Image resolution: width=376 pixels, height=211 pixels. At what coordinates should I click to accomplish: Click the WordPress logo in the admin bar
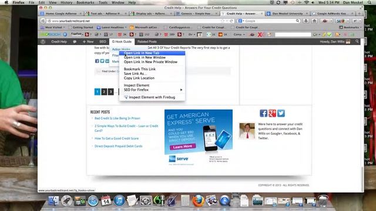pyautogui.click(x=43, y=42)
